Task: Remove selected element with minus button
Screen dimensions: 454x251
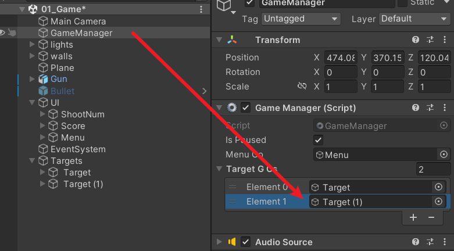Action: (431, 217)
